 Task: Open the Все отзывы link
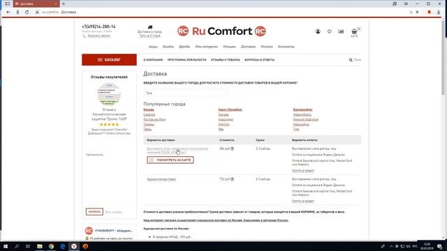point(113,212)
